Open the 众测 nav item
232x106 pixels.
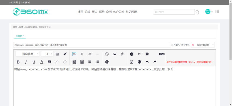click(x=109, y=12)
